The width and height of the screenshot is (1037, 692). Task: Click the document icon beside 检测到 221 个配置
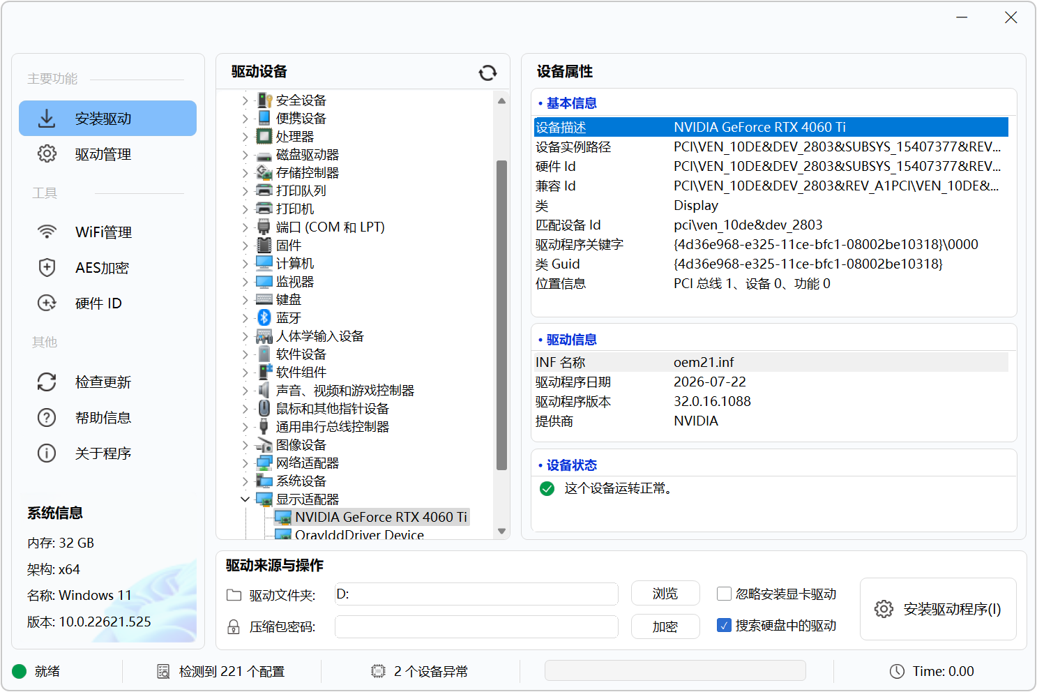click(163, 671)
